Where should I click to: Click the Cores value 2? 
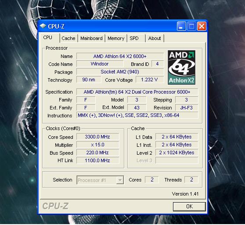[x=152, y=180]
